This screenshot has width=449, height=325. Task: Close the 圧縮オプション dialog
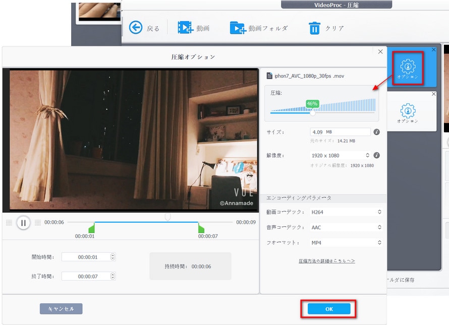(x=380, y=51)
